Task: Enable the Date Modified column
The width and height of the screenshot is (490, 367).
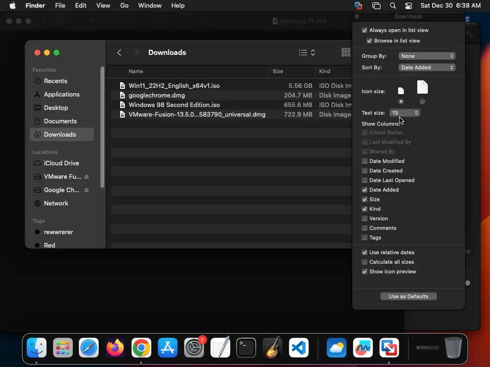Action: pyautogui.click(x=364, y=161)
